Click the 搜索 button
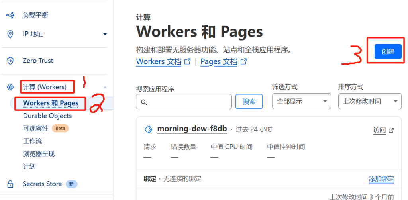 pyautogui.click(x=249, y=102)
